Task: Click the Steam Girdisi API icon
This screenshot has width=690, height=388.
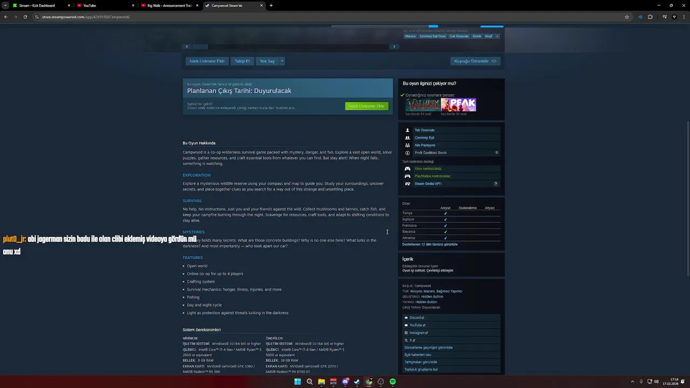Action: coord(408,184)
